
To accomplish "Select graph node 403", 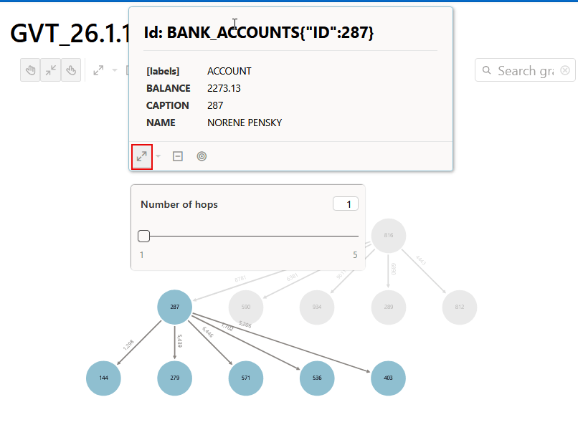I will (388, 378).
